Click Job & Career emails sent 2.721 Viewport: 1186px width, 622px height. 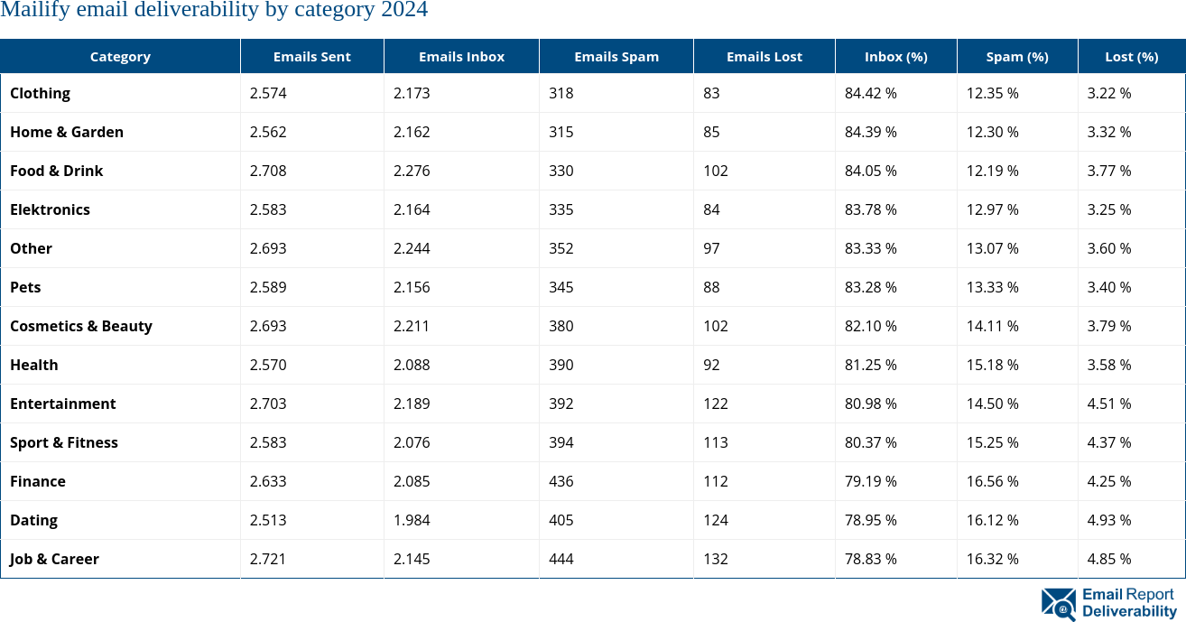click(268, 559)
